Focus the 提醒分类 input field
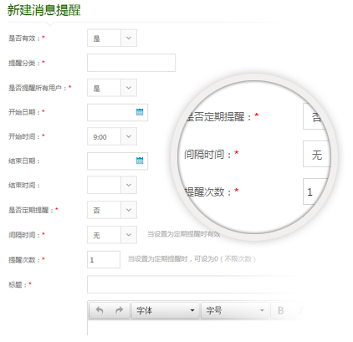This screenshot has height=342, width=353. [131, 63]
